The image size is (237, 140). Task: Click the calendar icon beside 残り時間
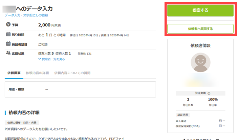(x=8, y=34)
